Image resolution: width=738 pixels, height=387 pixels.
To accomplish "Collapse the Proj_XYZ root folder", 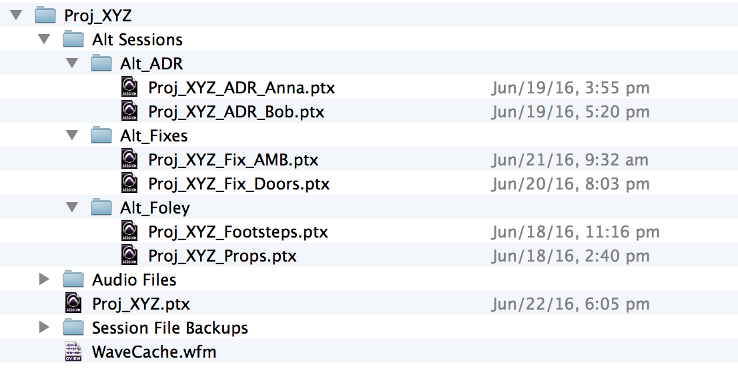I will click(x=17, y=15).
